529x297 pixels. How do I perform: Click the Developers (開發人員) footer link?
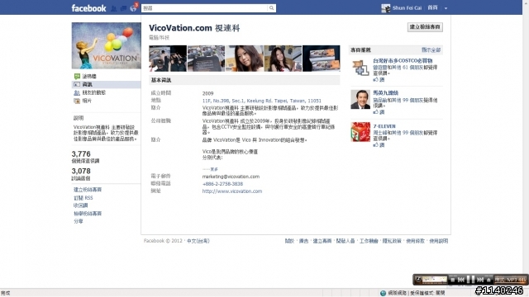click(346, 241)
